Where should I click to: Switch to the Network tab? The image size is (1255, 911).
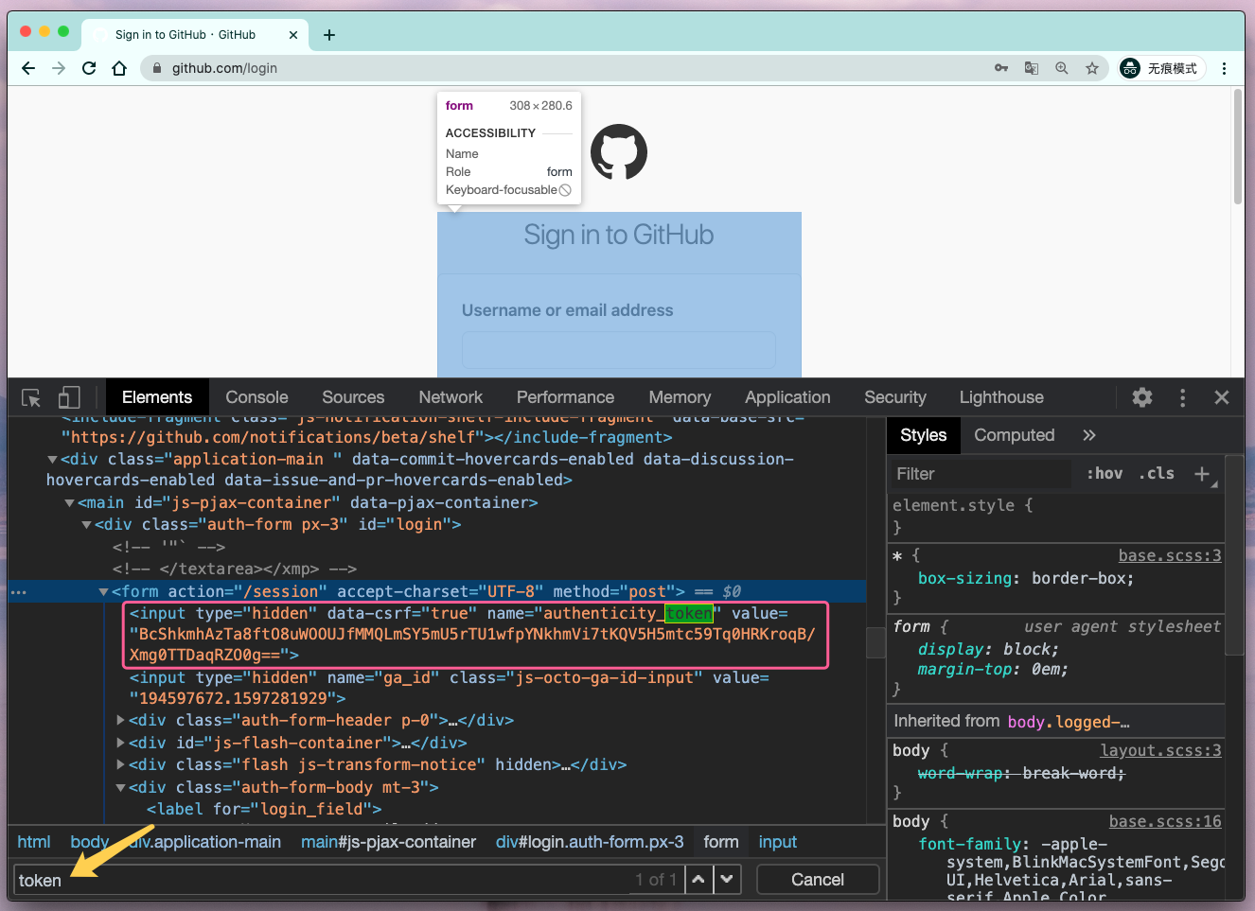tap(451, 397)
